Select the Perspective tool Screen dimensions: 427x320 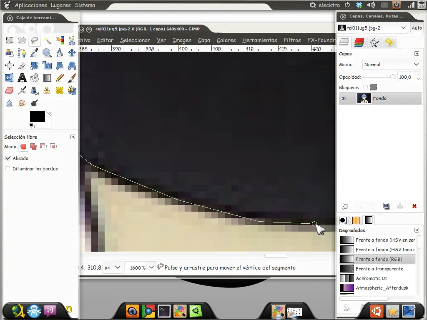point(72,65)
